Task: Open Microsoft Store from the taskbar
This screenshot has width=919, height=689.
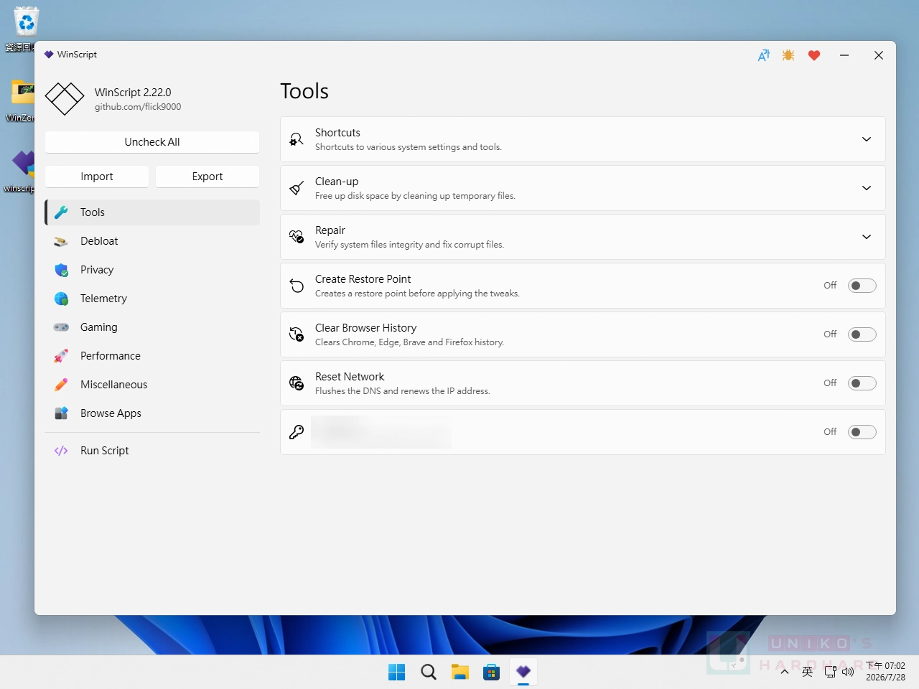Action: (492, 672)
